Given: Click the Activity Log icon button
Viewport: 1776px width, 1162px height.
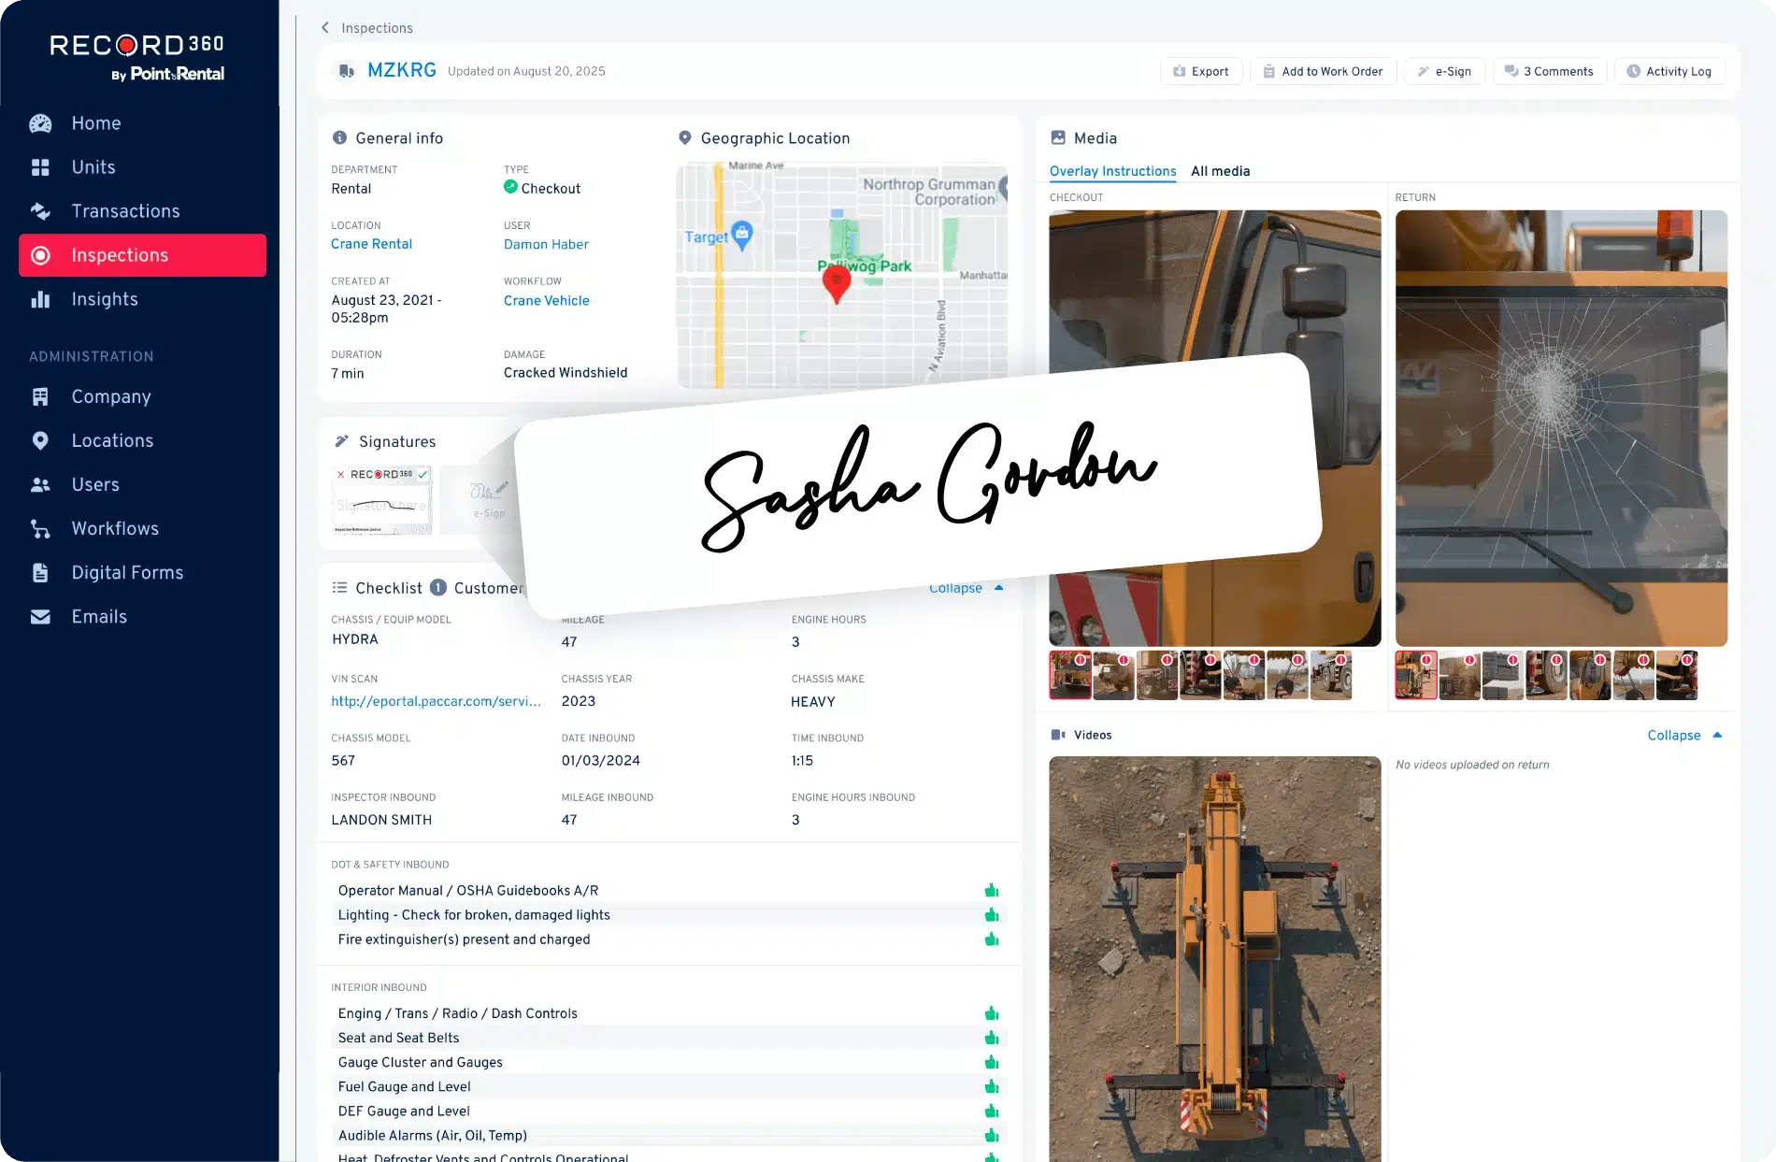Looking at the screenshot, I should tap(1634, 71).
